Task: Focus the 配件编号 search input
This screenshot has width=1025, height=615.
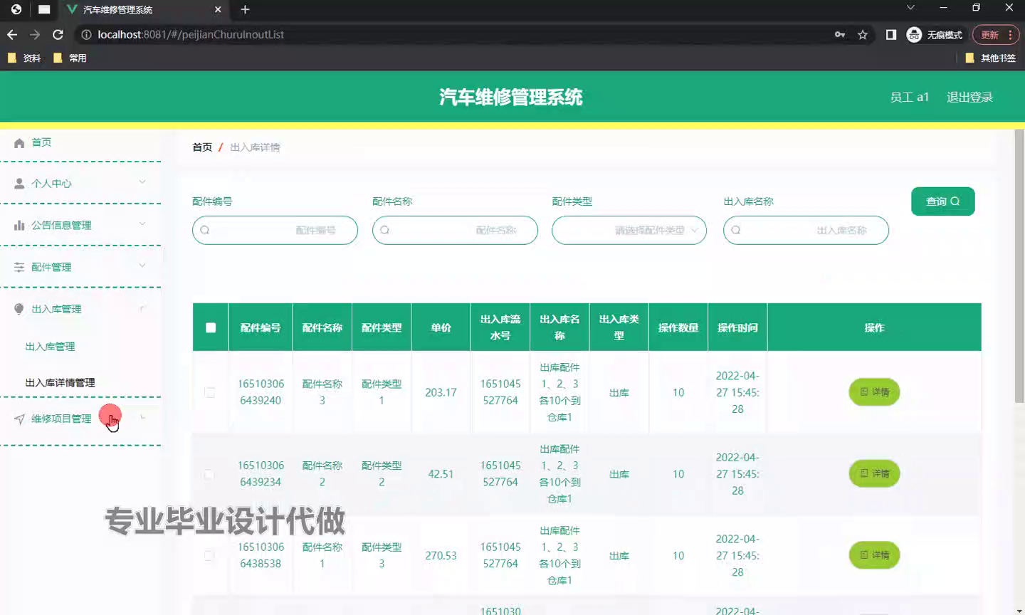Action: coord(275,231)
